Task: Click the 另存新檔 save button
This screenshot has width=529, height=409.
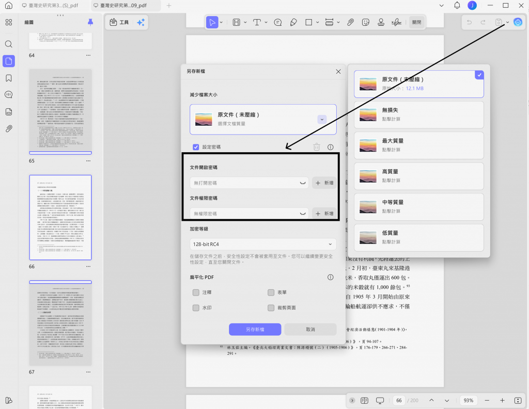Action: (255, 330)
